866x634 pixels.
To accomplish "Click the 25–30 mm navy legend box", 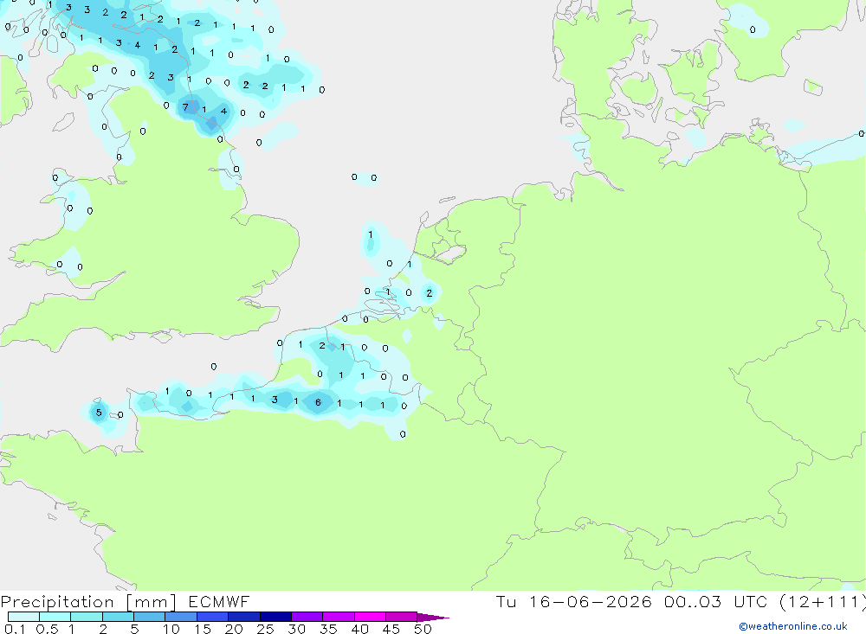I will click(x=275, y=617).
